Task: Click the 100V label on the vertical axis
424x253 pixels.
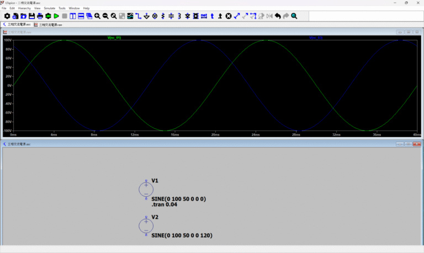Action: click(8, 40)
